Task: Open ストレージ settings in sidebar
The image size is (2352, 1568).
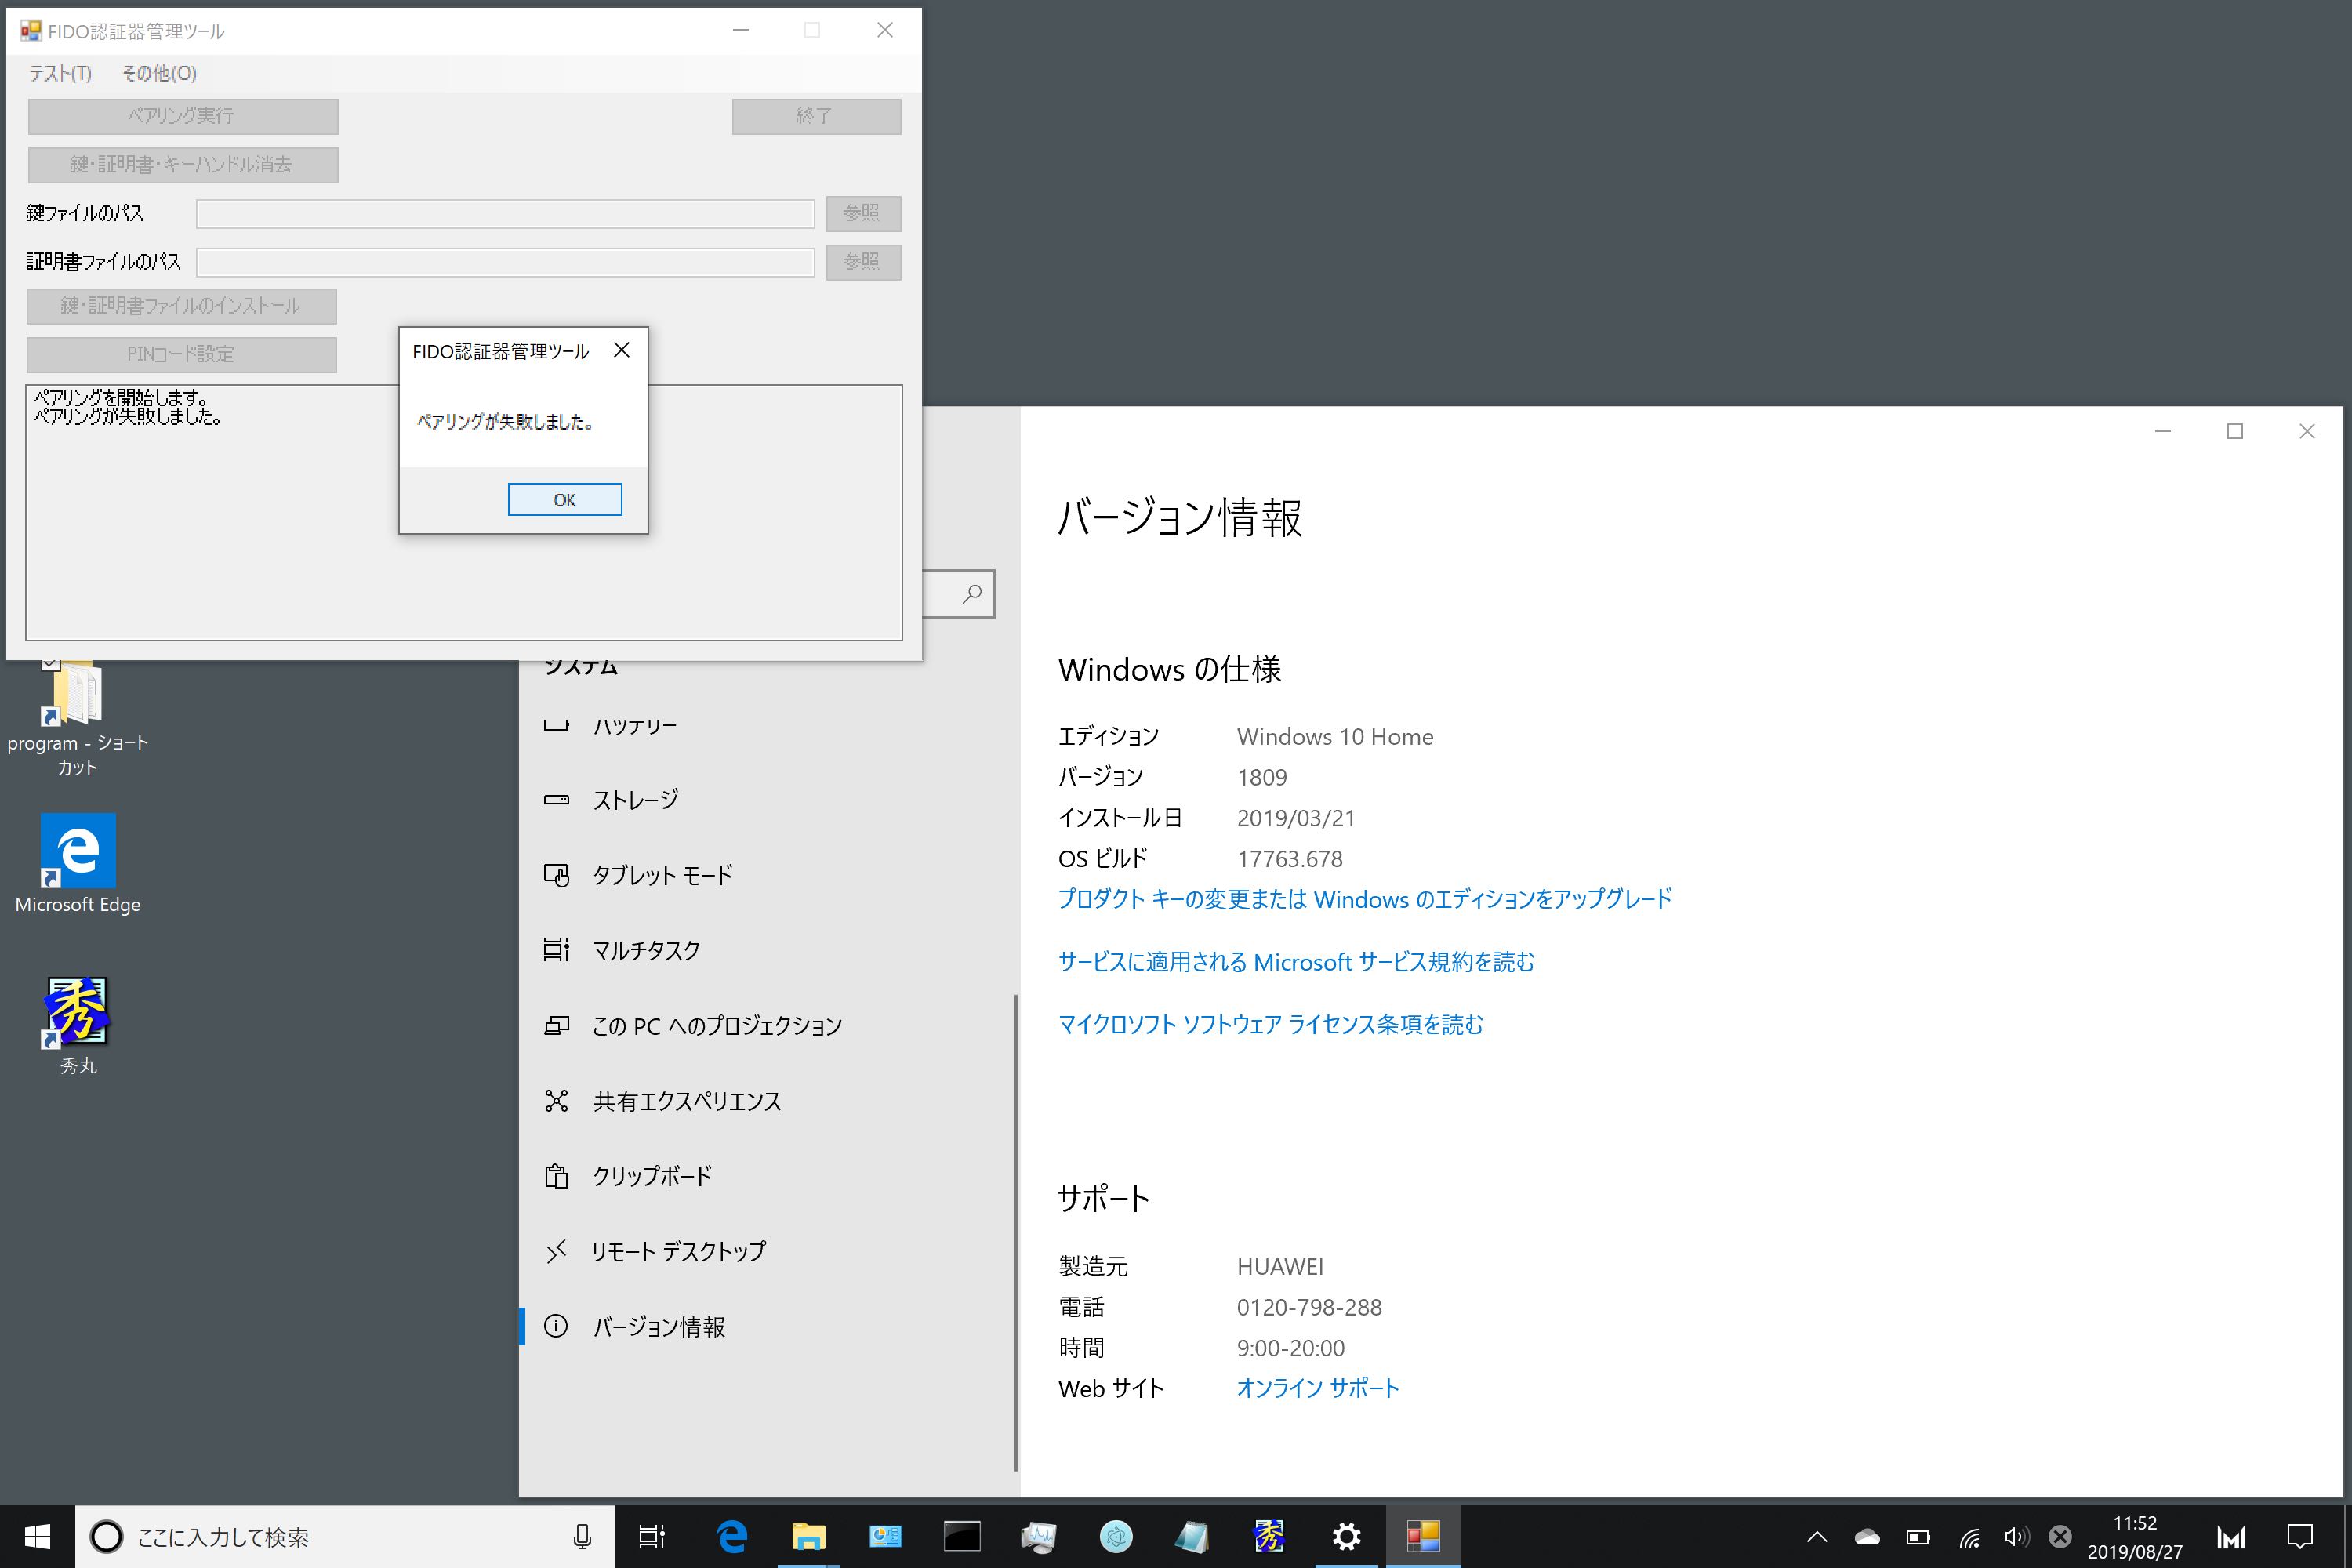Action: (x=634, y=799)
